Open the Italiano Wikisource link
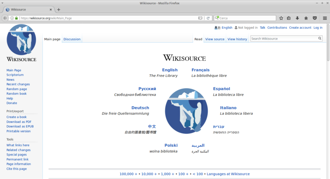The height and width of the screenshot is (179, 330). pos(228,108)
